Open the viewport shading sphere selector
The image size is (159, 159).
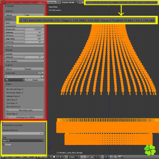[x=55, y=157]
